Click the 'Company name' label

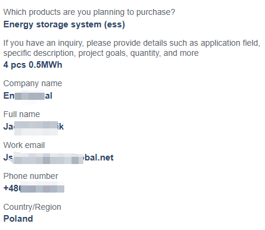(33, 84)
